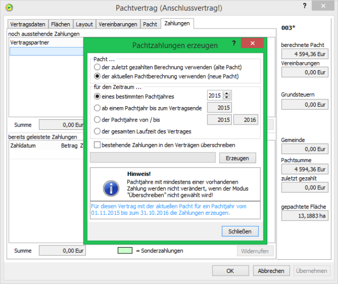
Task: Click the help question mark of Pachtvertrag window
Action: pos(304,6)
